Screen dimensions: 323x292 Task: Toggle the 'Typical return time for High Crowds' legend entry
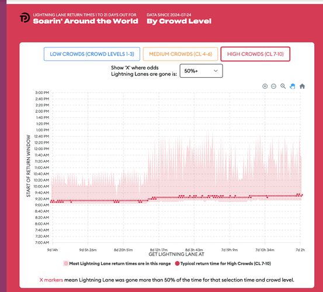[x=223, y=263]
